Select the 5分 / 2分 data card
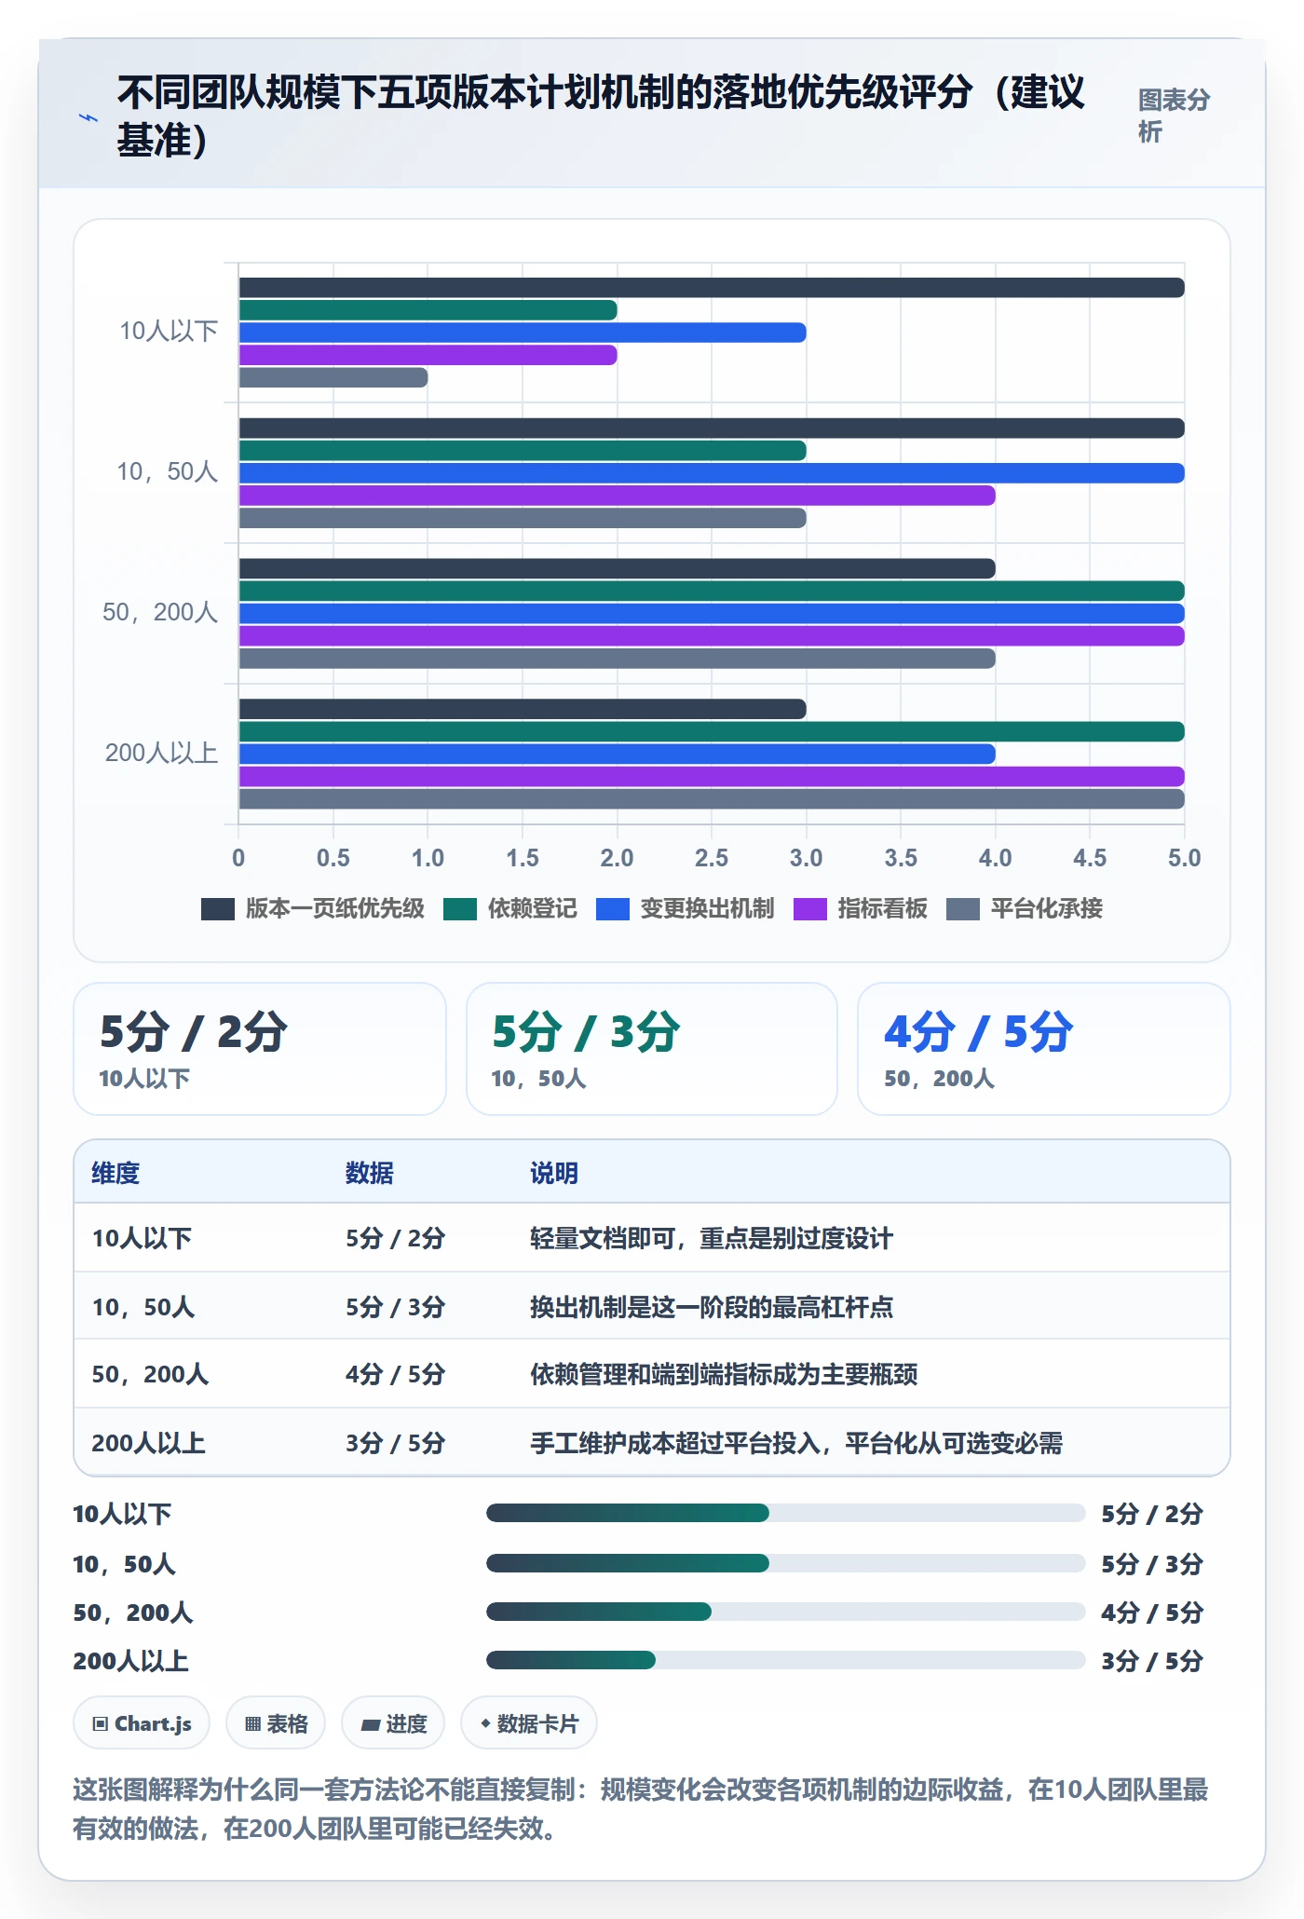Viewport: 1304px width, 1919px height. coord(260,1049)
